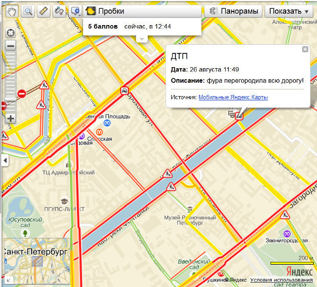Expand the Показать dropdown
The width and height of the screenshot is (317, 287).
pyautogui.click(x=289, y=11)
